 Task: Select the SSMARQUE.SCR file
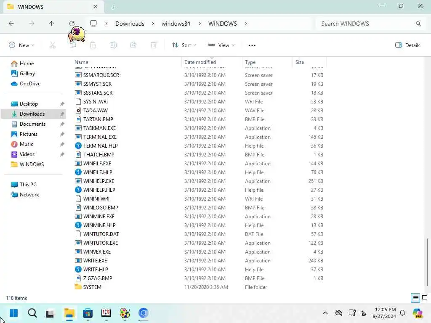101,75
